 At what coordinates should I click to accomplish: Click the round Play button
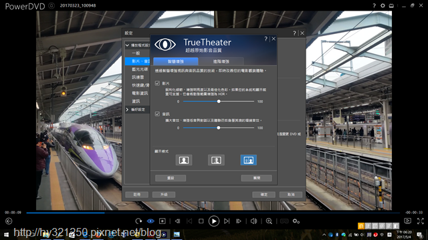point(214,221)
